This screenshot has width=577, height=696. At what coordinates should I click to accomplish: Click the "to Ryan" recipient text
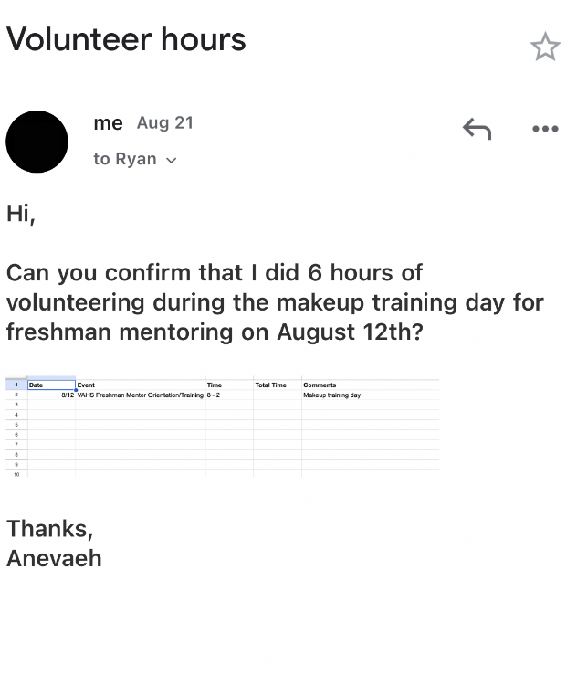(125, 159)
